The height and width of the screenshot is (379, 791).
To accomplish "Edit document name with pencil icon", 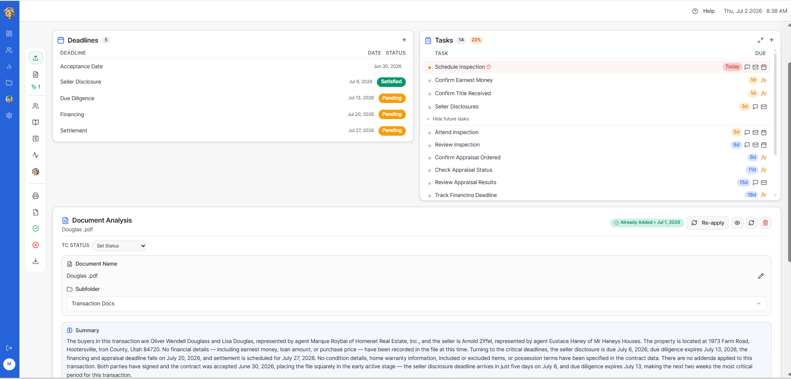I will (x=761, y=276).
